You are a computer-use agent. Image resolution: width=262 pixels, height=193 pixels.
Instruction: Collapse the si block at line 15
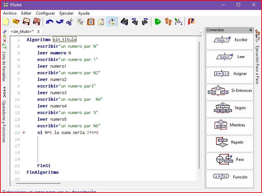(x=24, y=133)
